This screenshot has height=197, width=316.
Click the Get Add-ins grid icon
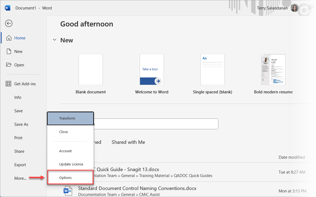pyautogui.click(x=8, y=84)
